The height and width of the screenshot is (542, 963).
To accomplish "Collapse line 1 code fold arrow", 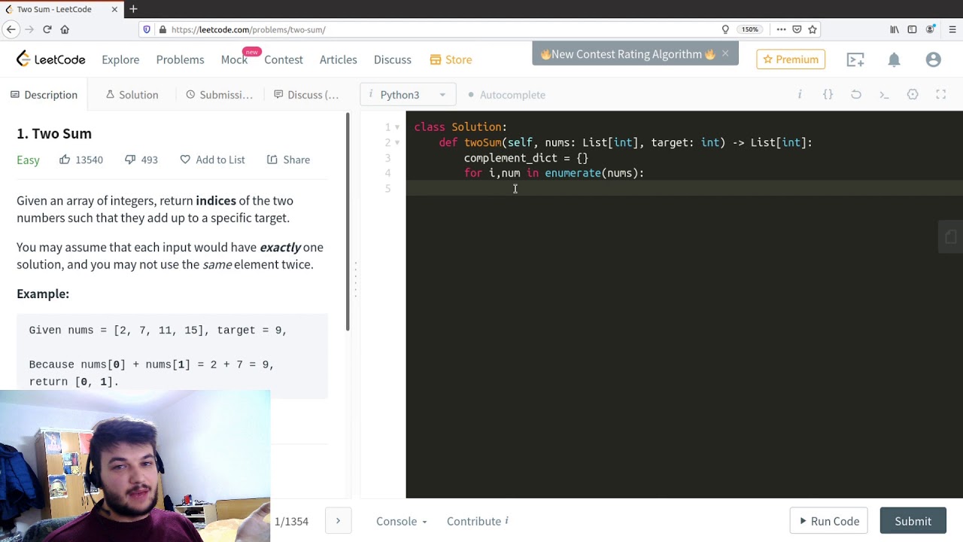I will [396, 127].
